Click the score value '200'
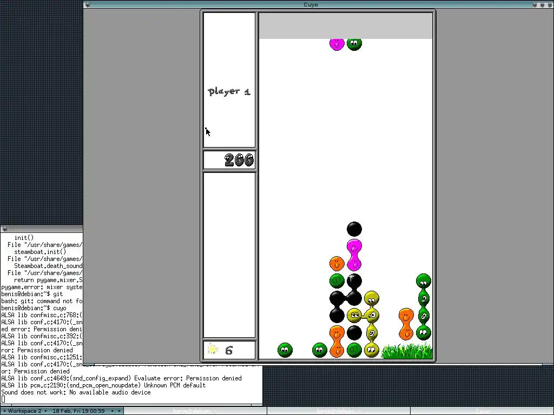 [x=239, y=160]
